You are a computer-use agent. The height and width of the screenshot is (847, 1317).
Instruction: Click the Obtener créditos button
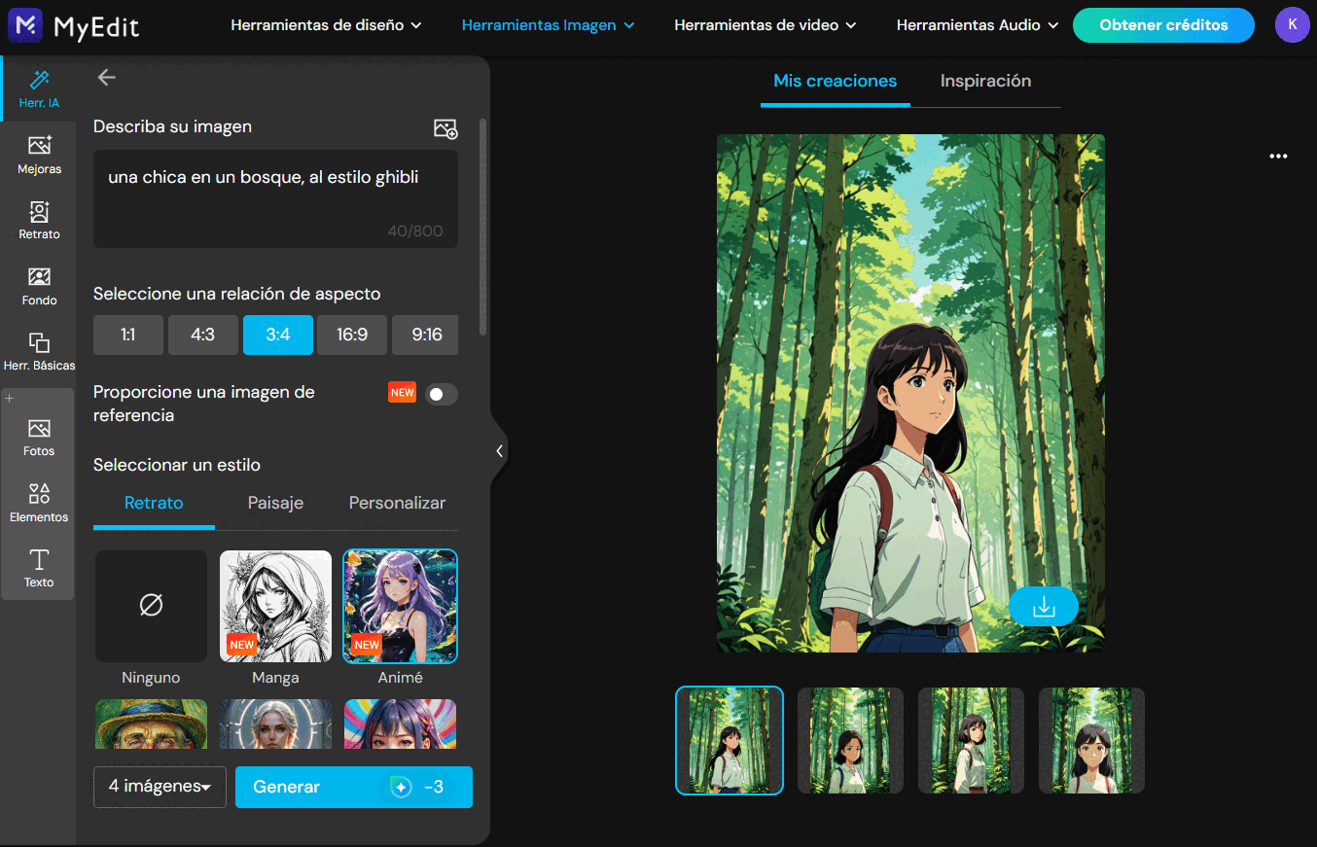(1163, 25)
